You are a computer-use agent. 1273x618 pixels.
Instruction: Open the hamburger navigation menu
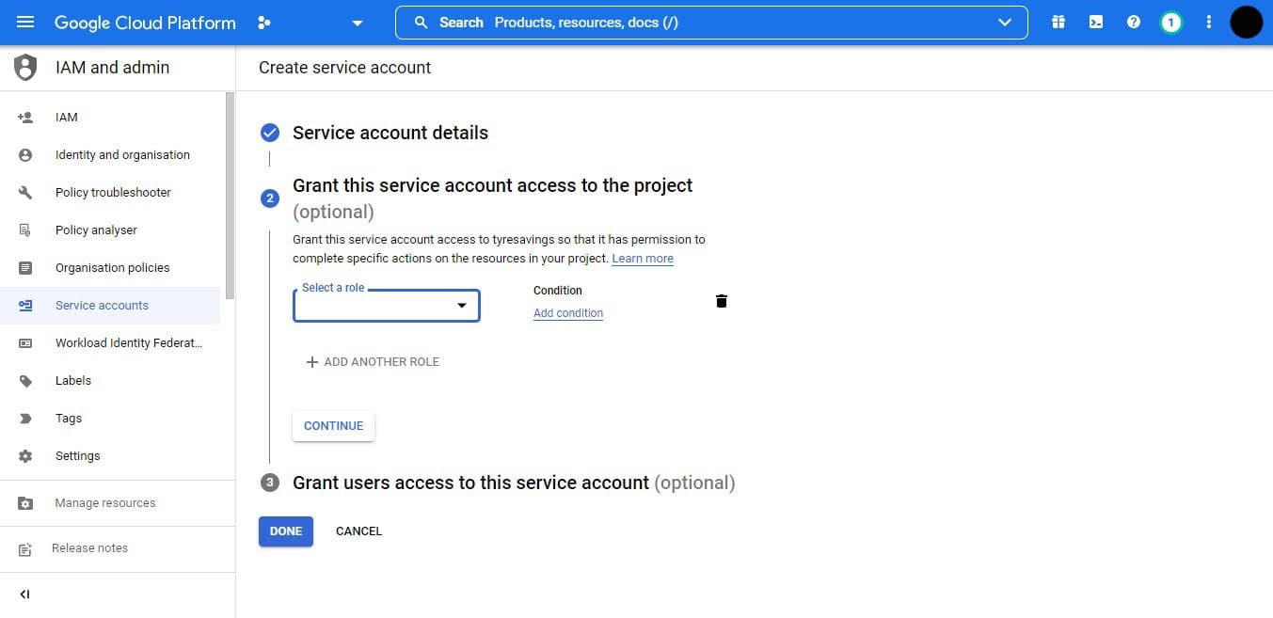tap(25, 23)
